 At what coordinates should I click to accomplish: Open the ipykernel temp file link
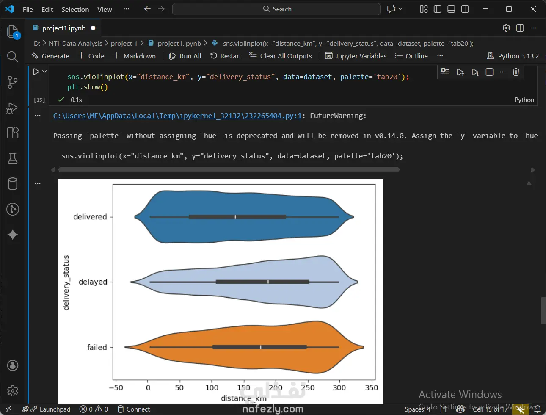tap(177, 116)
